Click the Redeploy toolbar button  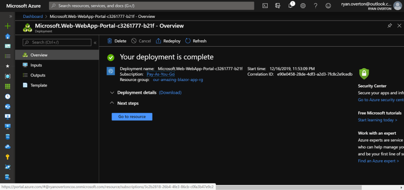(168, 41)
